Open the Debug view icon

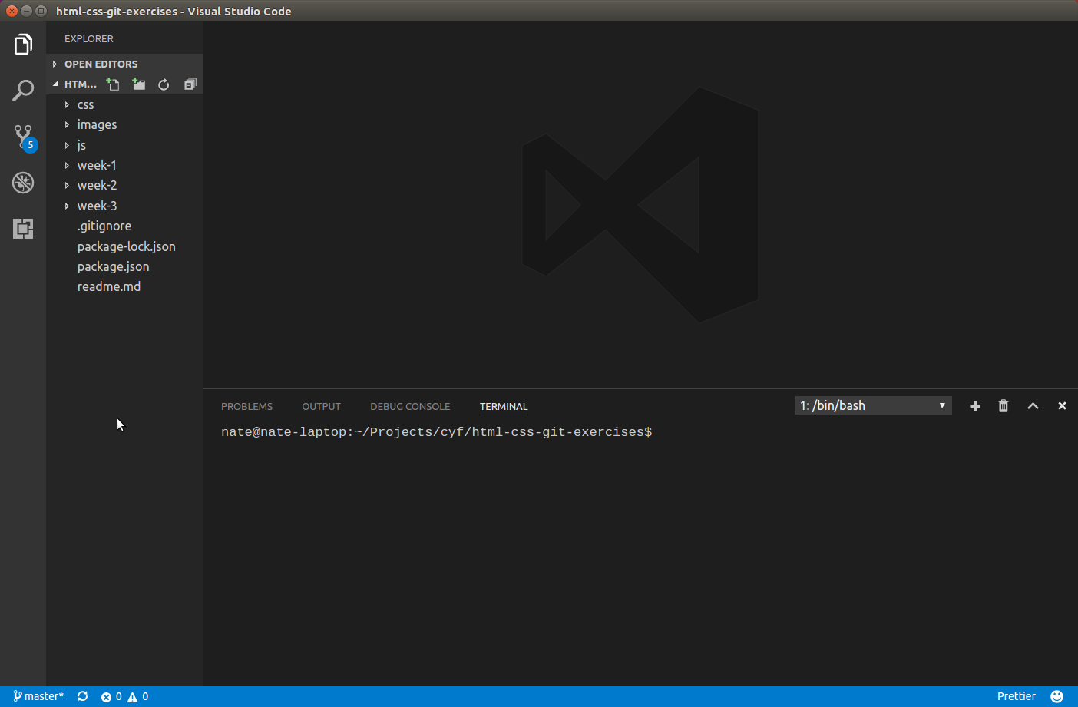coord(23,183)
